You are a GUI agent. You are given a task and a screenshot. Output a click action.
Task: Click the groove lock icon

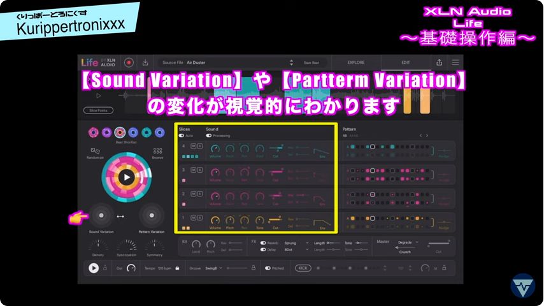(254, 268)
